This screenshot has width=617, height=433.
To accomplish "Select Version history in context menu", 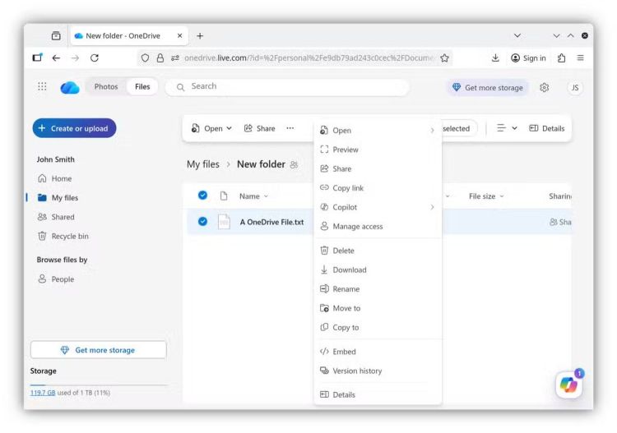I will (x=357, y=371).
